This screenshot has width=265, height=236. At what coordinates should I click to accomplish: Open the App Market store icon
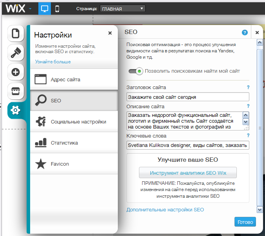coord(16,91)
